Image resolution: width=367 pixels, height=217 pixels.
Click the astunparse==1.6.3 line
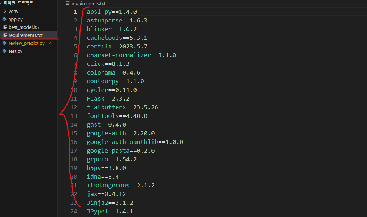click(117, 20)
